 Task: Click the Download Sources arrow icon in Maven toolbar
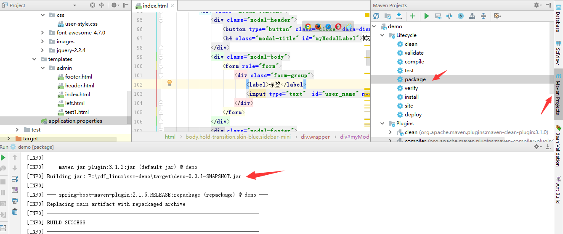399,16
